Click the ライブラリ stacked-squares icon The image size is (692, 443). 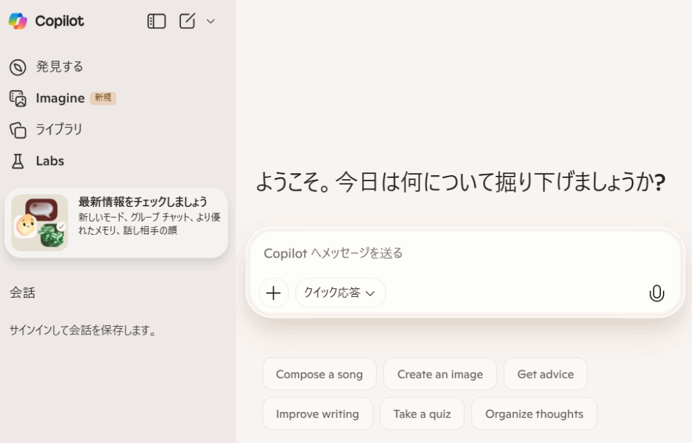click(18, 130)
